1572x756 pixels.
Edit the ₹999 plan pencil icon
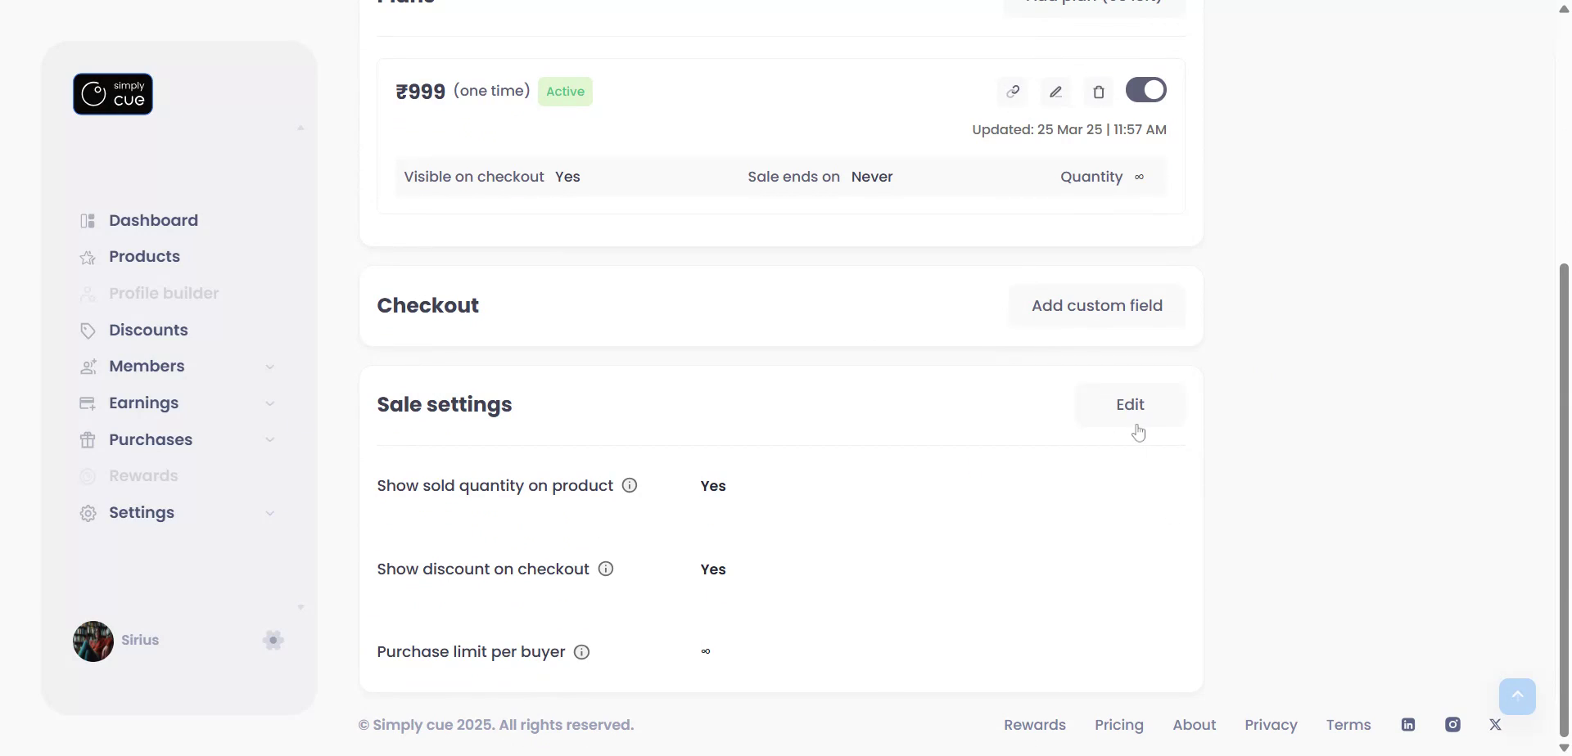click(1056, 92)
